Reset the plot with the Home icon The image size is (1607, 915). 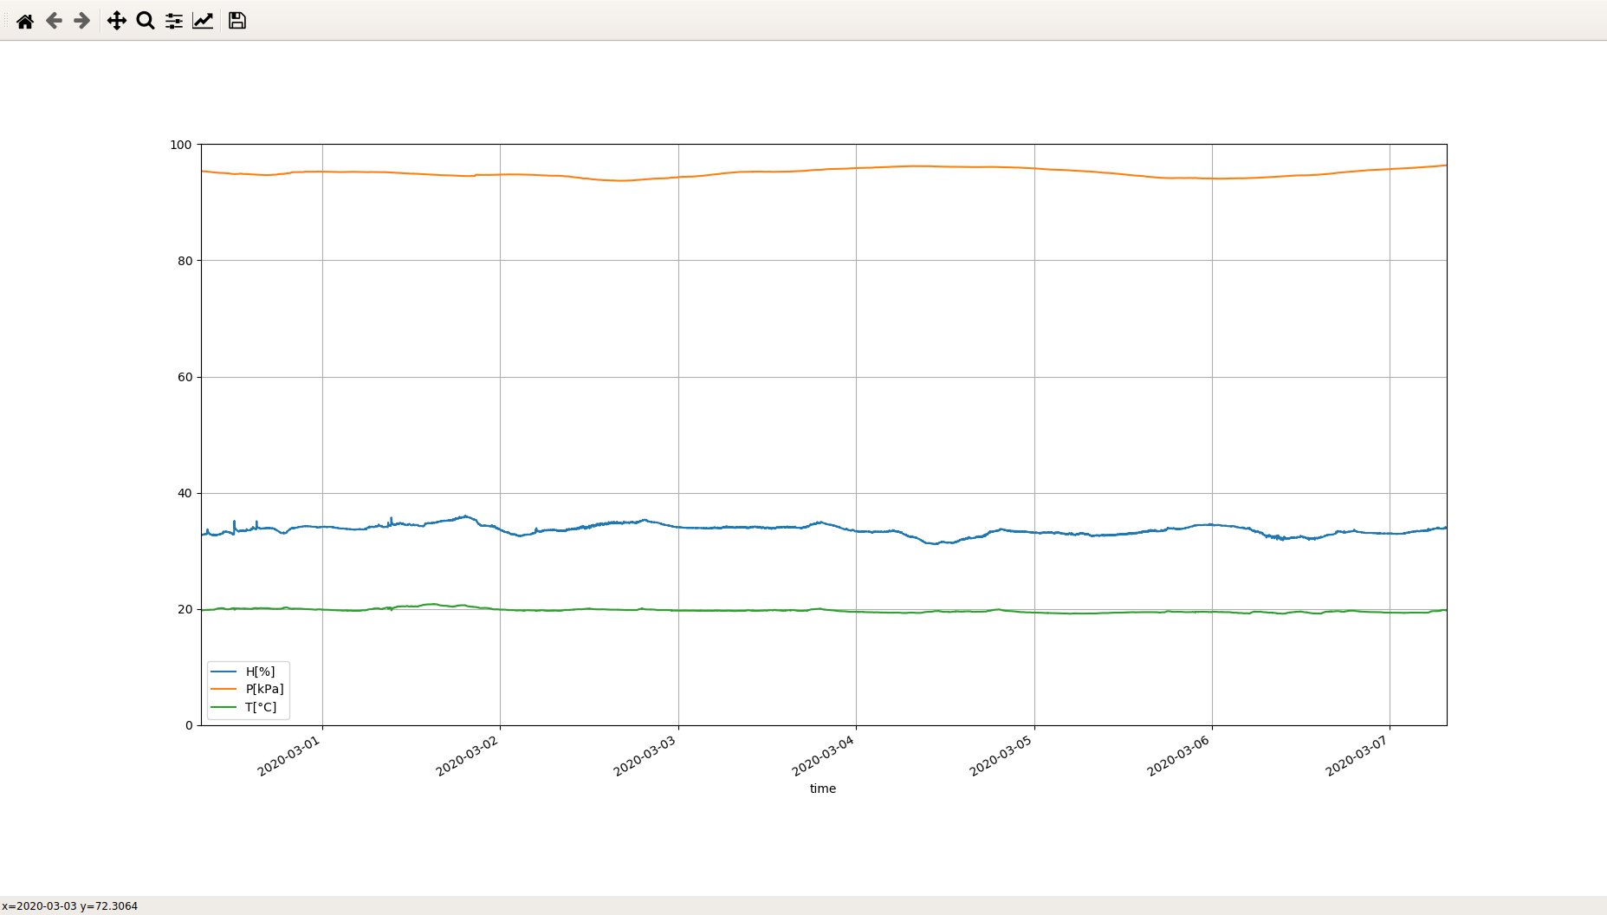[x=25, y=21]
